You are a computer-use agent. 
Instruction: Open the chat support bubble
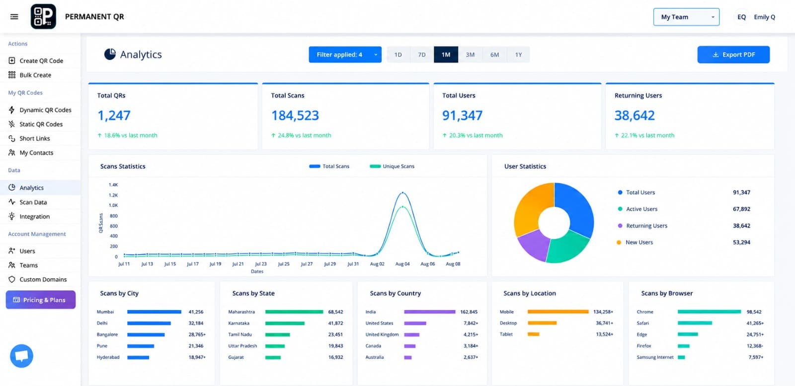(x=21, y=356)
